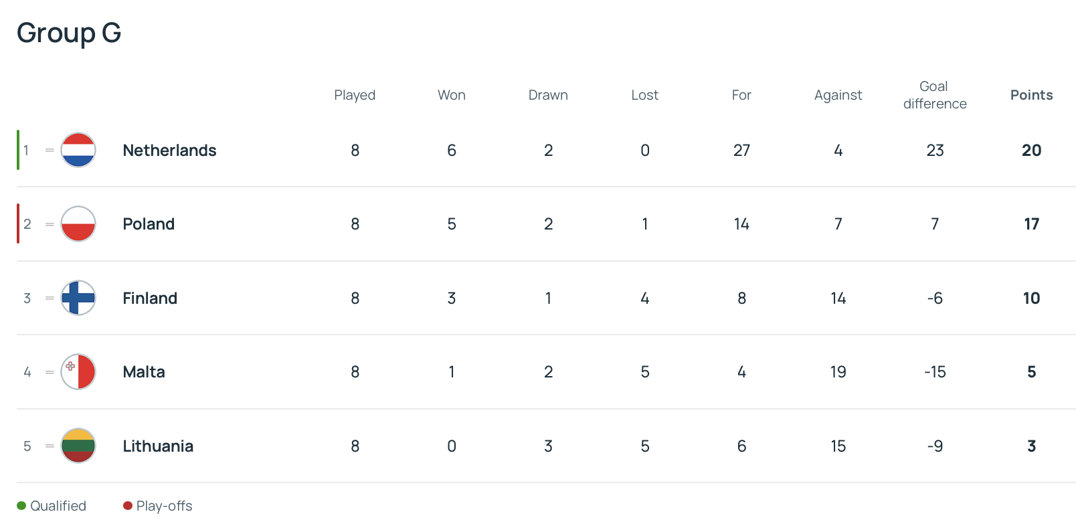Click the Poland flag icon
This screenshot has width=1076, height=530.
coord(78,224)
